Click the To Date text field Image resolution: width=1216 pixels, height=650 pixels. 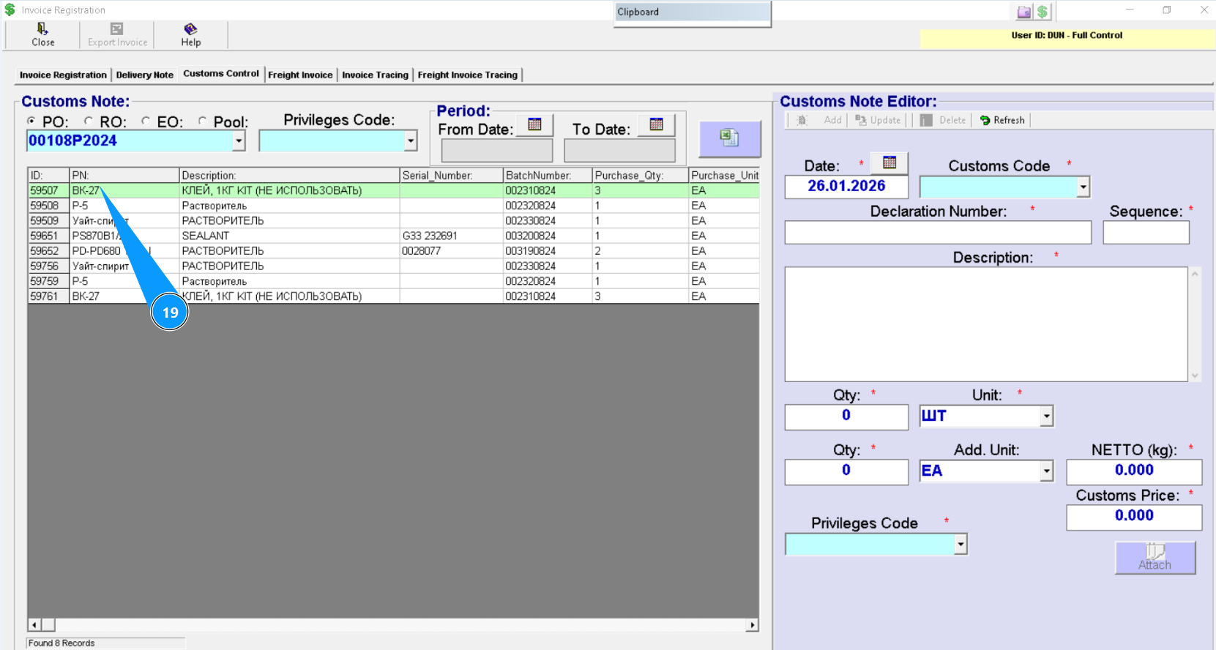pos(619,151)
